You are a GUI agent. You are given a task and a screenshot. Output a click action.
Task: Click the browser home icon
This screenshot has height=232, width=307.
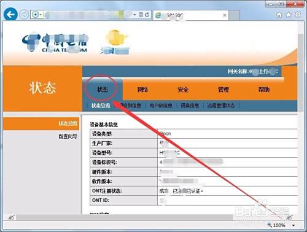(279, 15)
